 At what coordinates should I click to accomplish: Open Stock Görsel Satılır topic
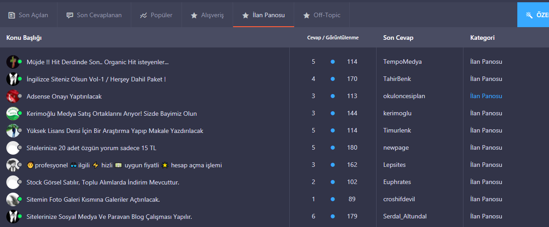tap(103, 182)
